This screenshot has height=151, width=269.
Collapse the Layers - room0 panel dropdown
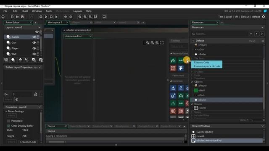point(40,27)
